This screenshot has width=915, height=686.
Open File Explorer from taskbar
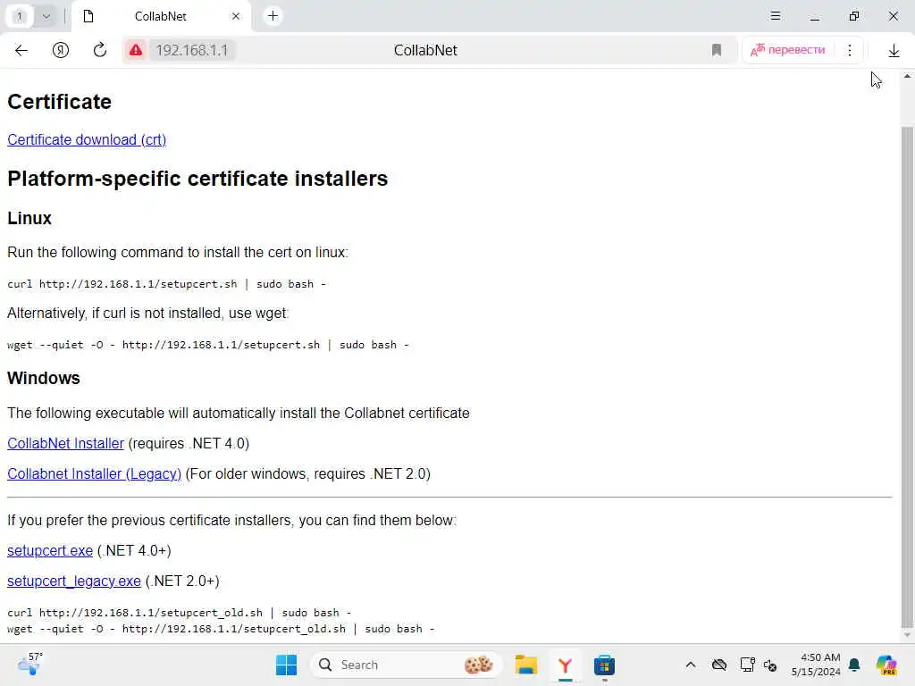click(x=525, y=665)
